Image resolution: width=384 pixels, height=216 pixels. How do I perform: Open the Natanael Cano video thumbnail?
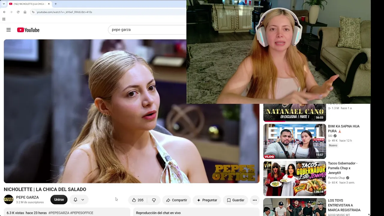pyautogui.click(x=295, y=112)
